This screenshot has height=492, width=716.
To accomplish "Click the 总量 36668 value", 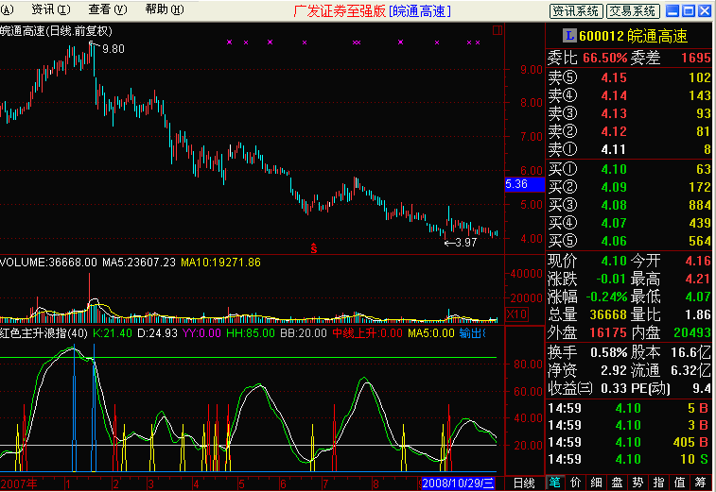I will [x=608, y=314].
